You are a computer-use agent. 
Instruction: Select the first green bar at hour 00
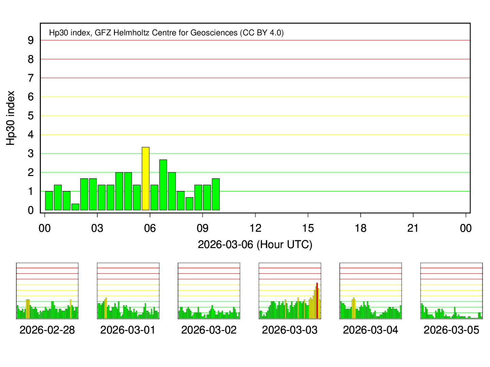point(49,200)
